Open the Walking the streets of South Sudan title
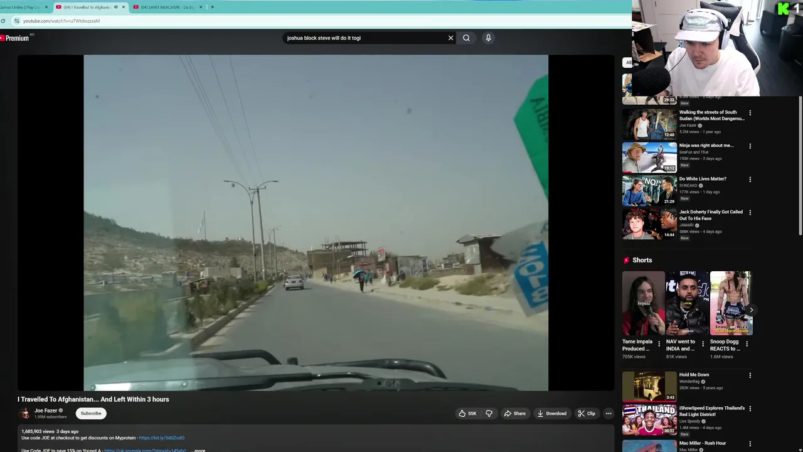803x452 pixels. (x=711, y=116)
